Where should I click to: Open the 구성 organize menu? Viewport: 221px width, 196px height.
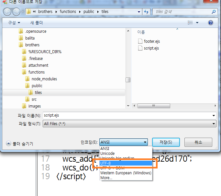tap(14, 23)
